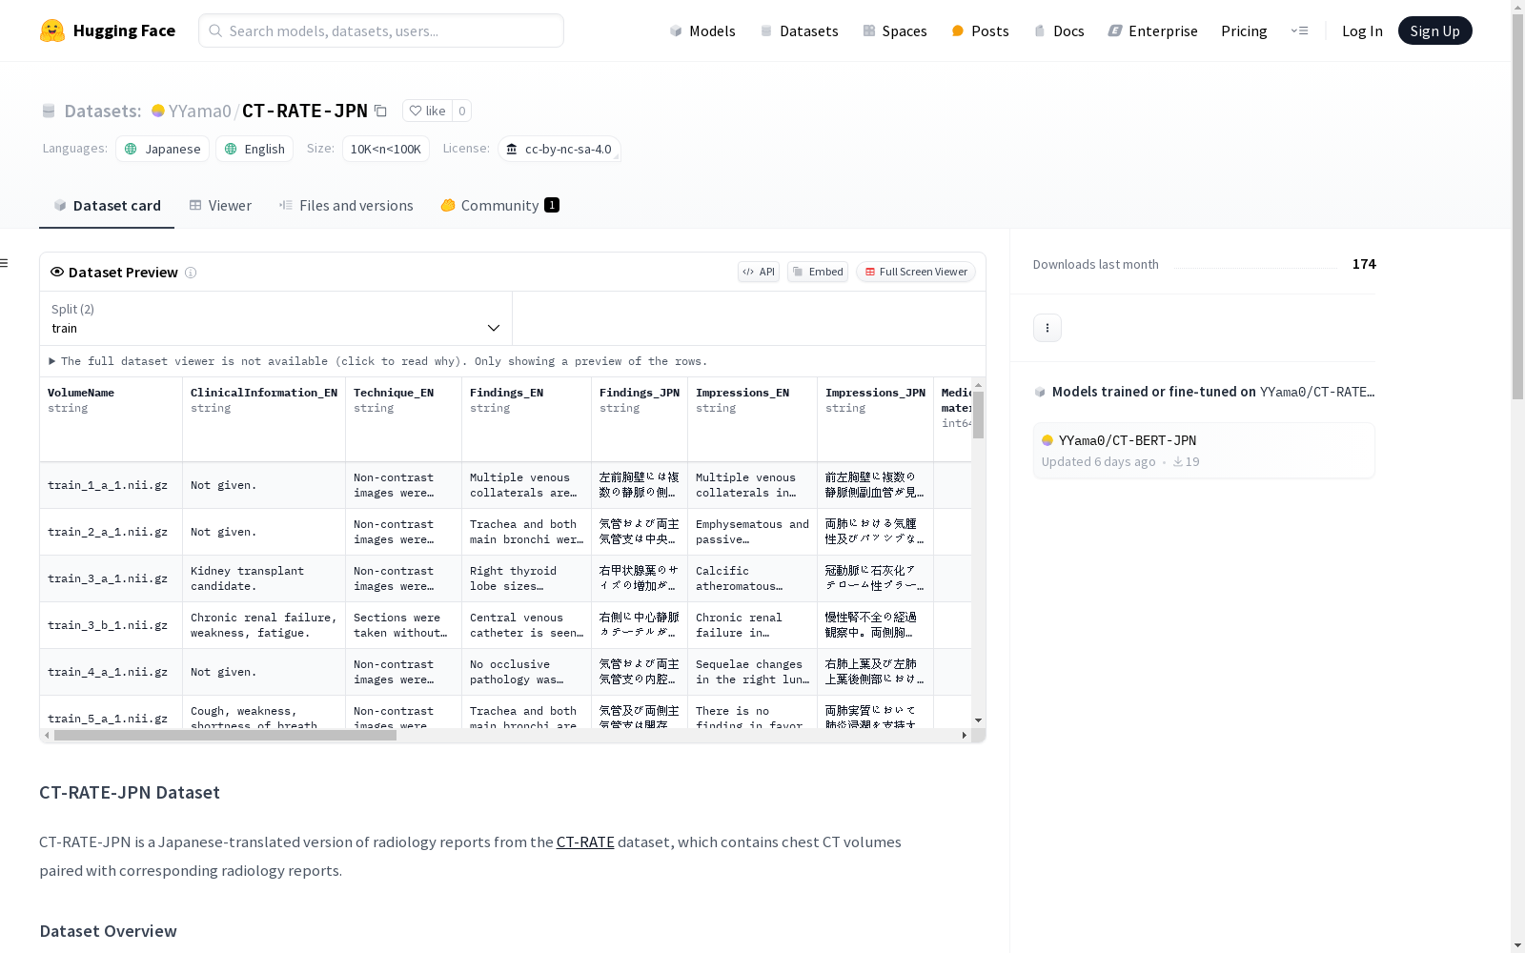Select the train_3_b_1.nii.gz cell
This screenshot has height=953, width=1525.
point(111,625)
